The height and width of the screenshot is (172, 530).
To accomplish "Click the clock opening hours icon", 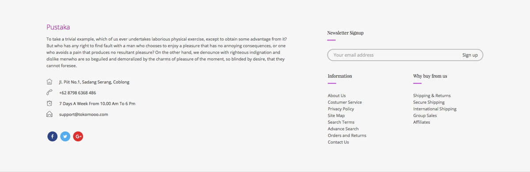I will coord(49,103).
